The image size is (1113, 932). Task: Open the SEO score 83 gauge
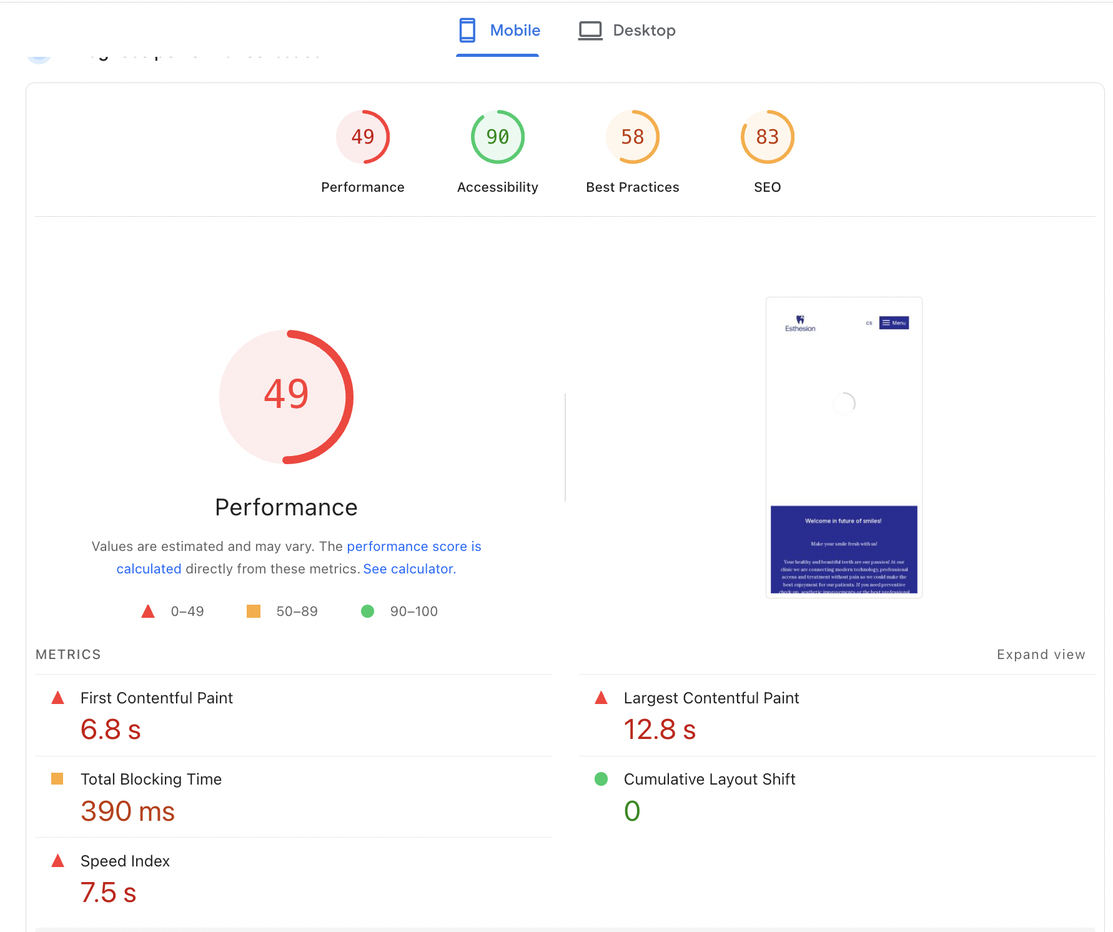click(x=767, y=137)
